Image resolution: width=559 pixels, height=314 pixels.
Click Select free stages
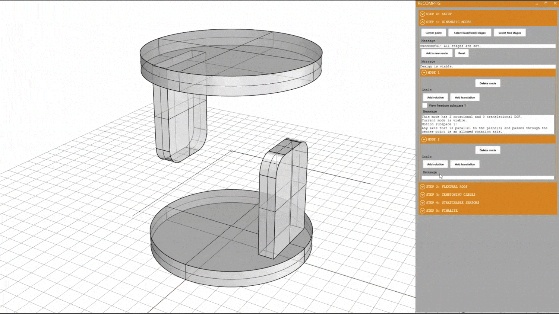[509, 32]
